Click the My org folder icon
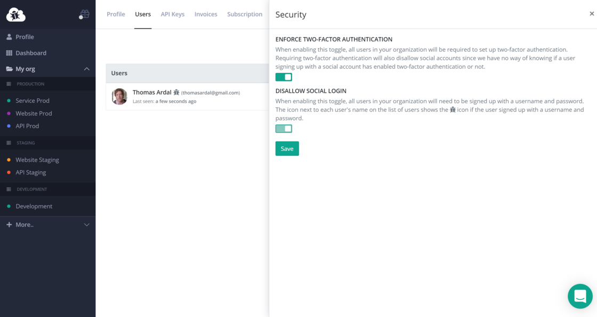 9,69
